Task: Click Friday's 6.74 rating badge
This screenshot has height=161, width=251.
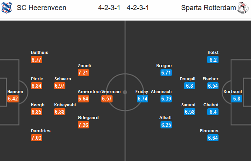Action: click(x=143, y=99)
